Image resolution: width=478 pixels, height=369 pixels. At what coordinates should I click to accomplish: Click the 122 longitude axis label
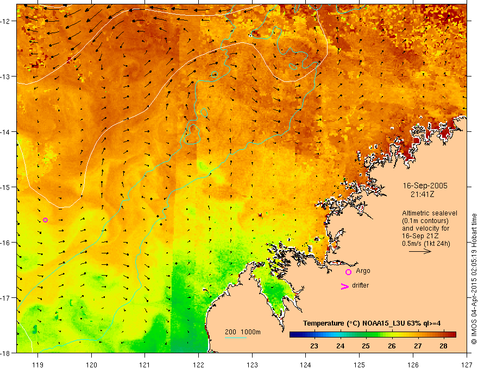tap(198, 365)
